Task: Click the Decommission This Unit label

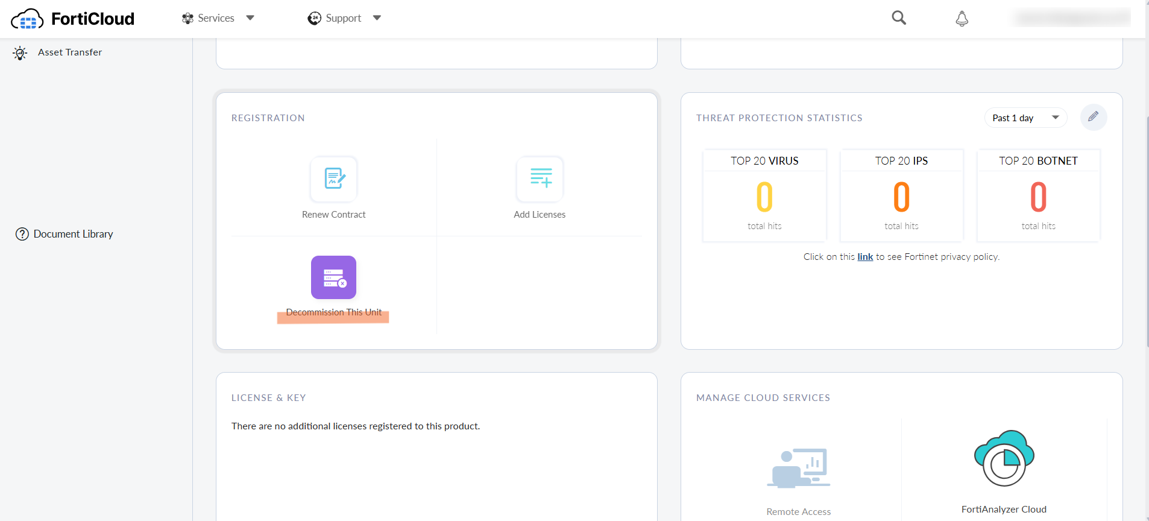Action: [334, 312]
